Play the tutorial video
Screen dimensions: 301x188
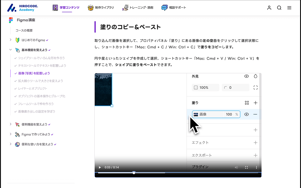click(x=100, y=167)
